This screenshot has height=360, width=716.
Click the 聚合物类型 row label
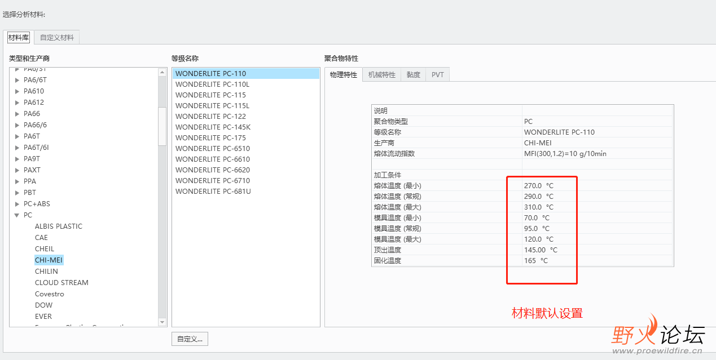[391, 122]
